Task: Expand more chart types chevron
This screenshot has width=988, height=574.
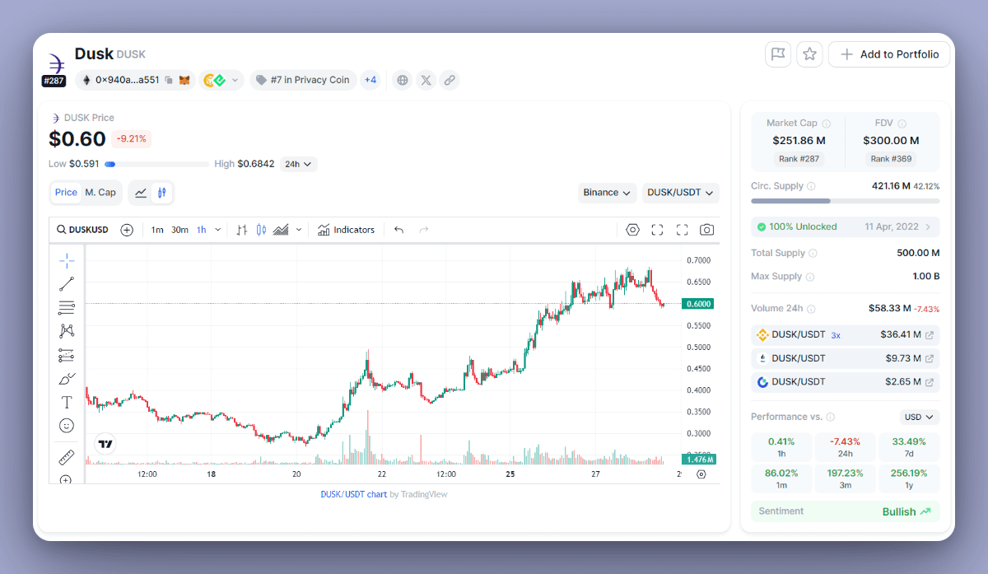Action: (299, 230)
